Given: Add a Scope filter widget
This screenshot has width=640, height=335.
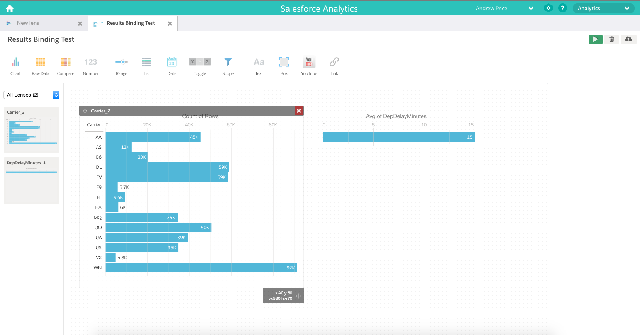Looking at the screenshot, I should coord(228,66).
